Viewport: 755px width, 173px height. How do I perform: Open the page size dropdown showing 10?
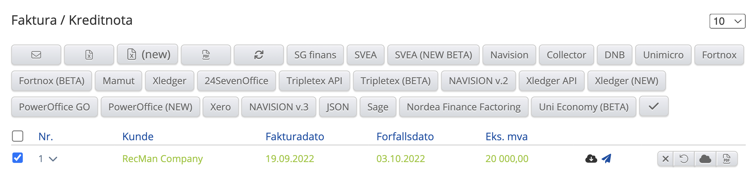coord(727,21)
